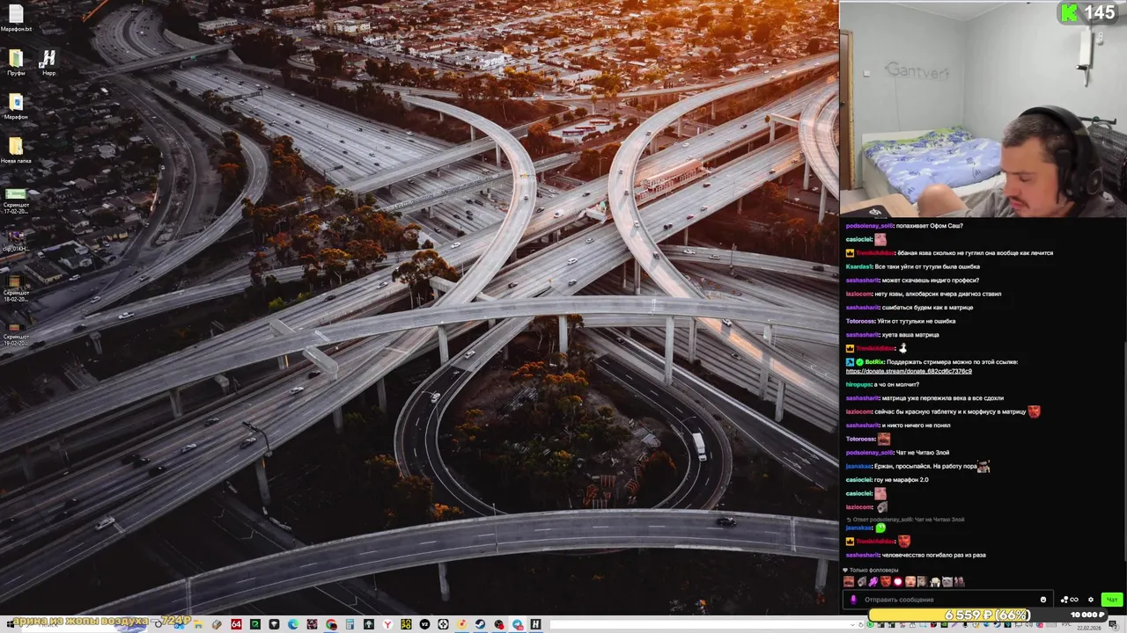Select the glowing pink orb quick emote

pos(898,581)
